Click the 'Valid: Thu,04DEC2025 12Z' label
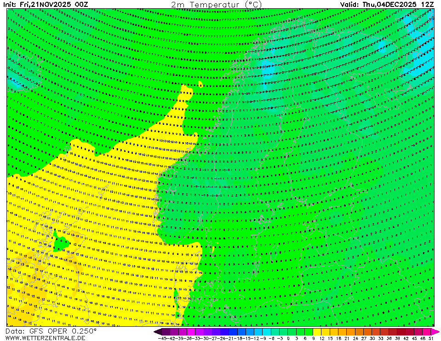 pos(386,5)
